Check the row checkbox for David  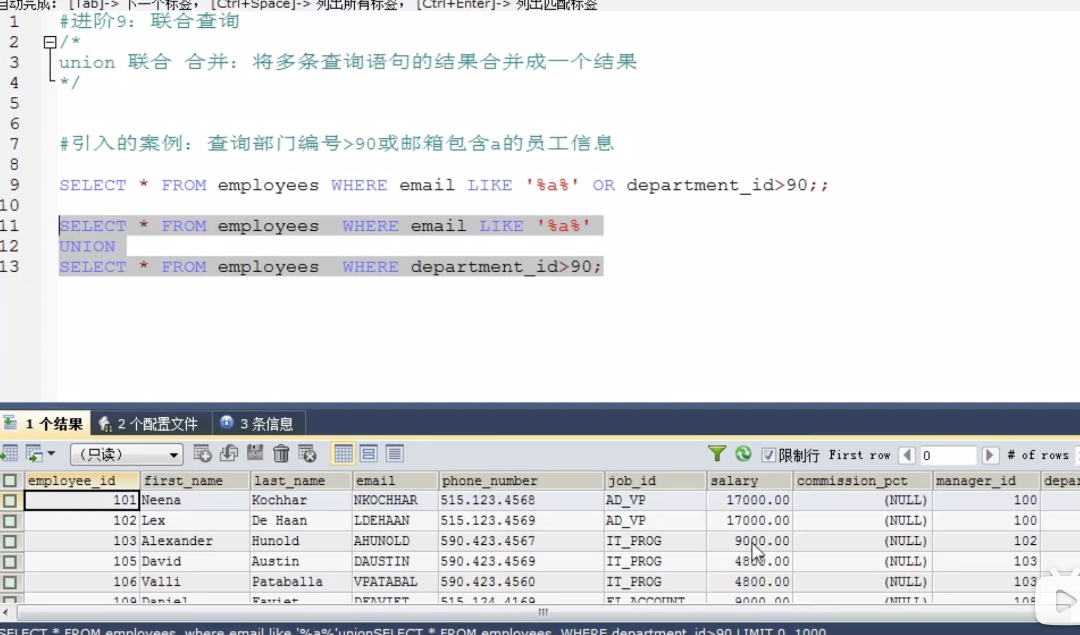(10, 561)
